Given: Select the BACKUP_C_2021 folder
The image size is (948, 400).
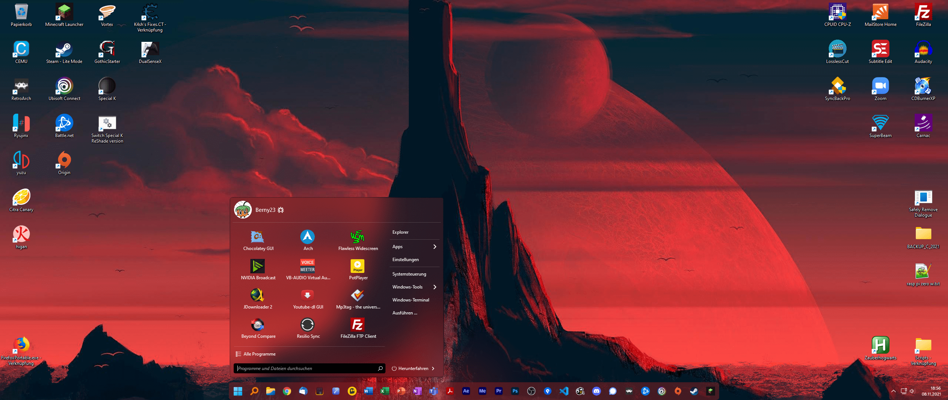Looking at the screenshot, I should (x=923, y=237).
